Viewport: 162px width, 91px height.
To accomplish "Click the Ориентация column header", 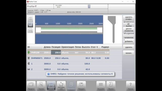I will [x=68, y=47].
